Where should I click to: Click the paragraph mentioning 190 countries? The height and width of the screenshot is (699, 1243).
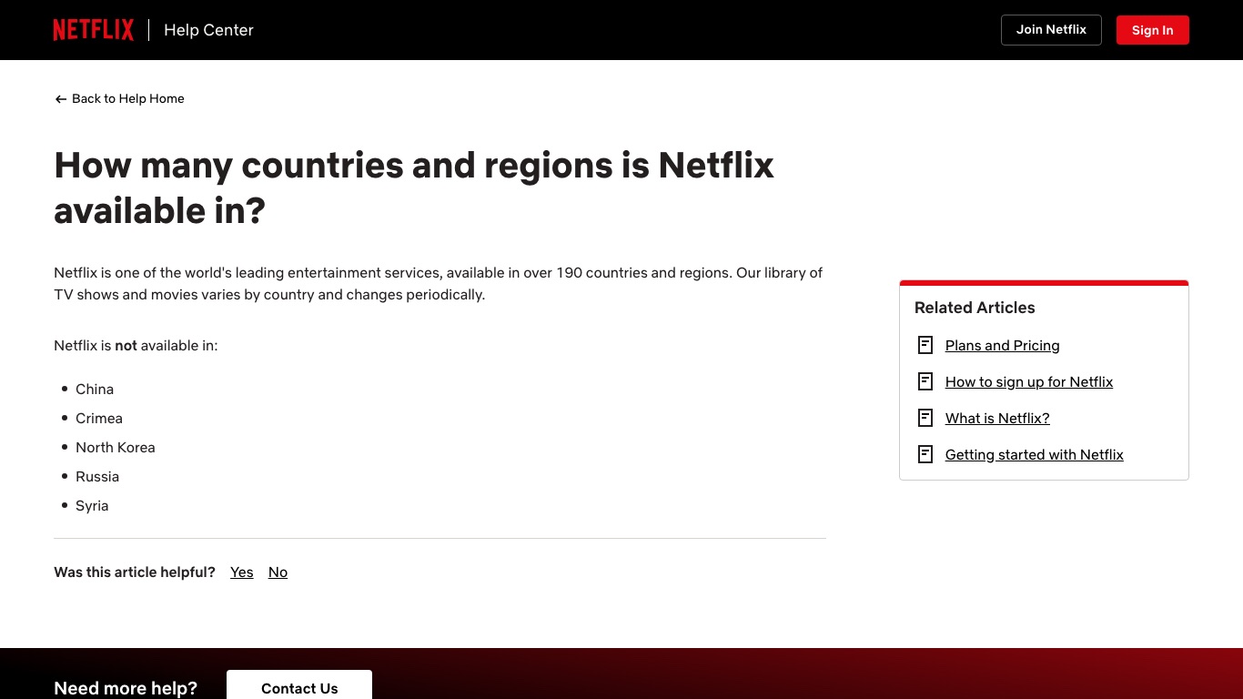439,283
